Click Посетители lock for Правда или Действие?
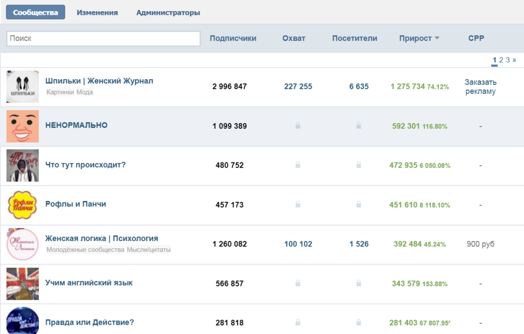This screenshot has height=334, width=524. click(359, 322)
